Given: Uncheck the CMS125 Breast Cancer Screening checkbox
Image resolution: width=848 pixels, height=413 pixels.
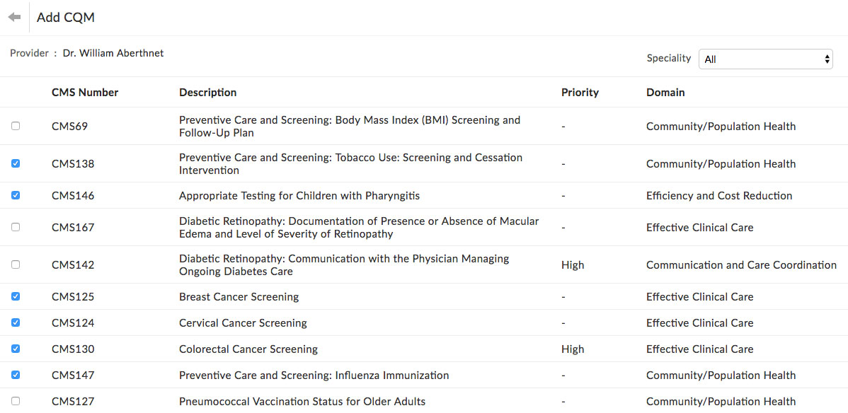Looking at the screenshot, I should coord(16,296).
